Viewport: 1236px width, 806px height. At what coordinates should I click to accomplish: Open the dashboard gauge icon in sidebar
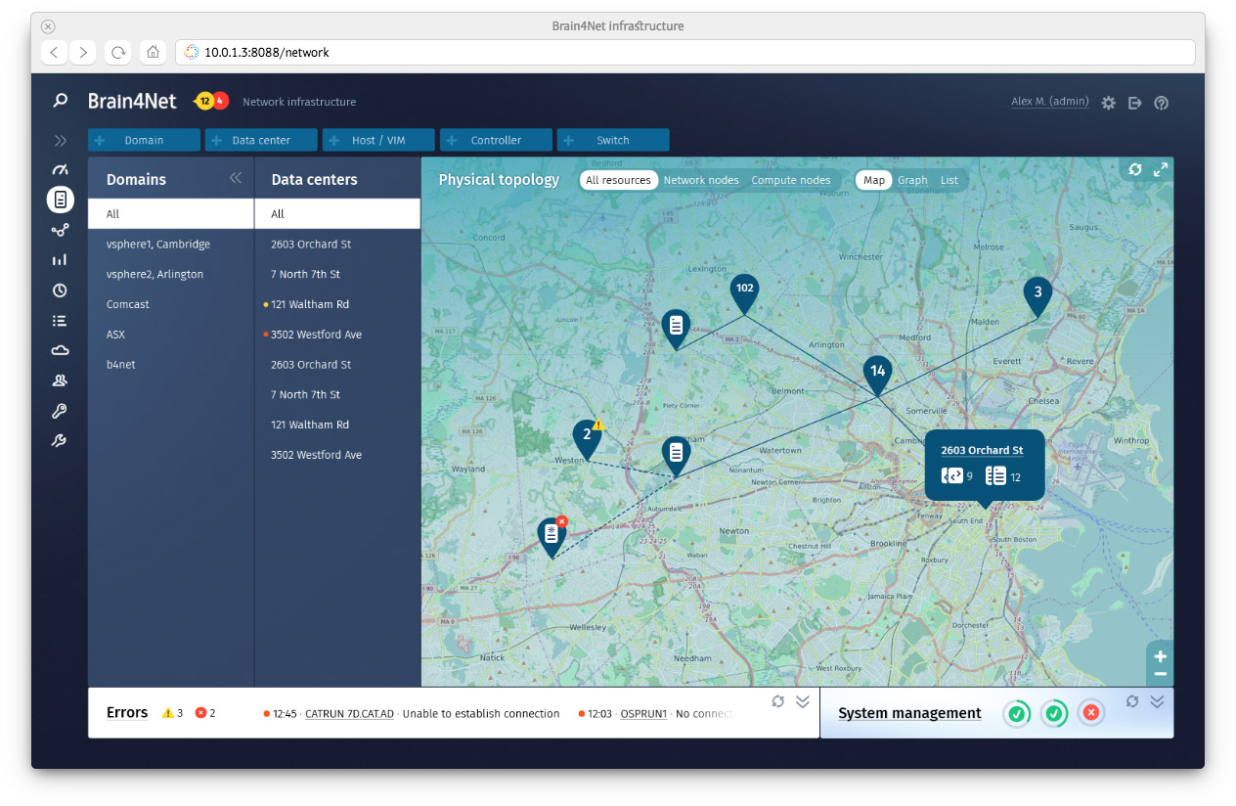(x=61, y=170)
